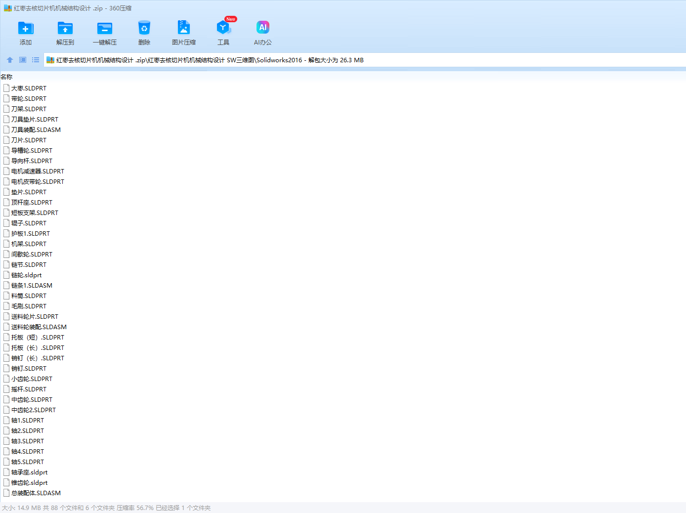Select the 轴承座.sldprt file
The width and height of the screenshot is (686, 513).
point(29,472)
